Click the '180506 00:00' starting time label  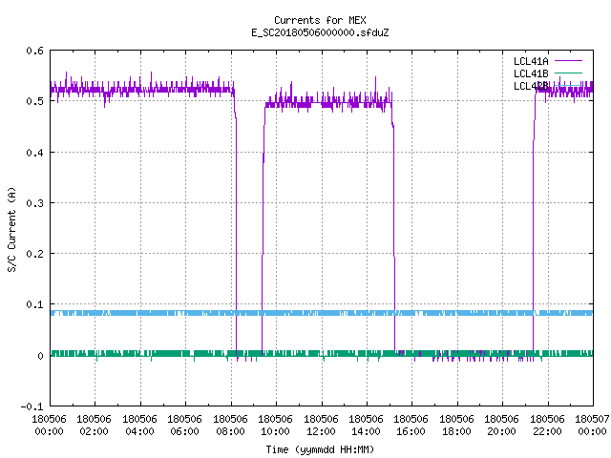coord(49,426)
